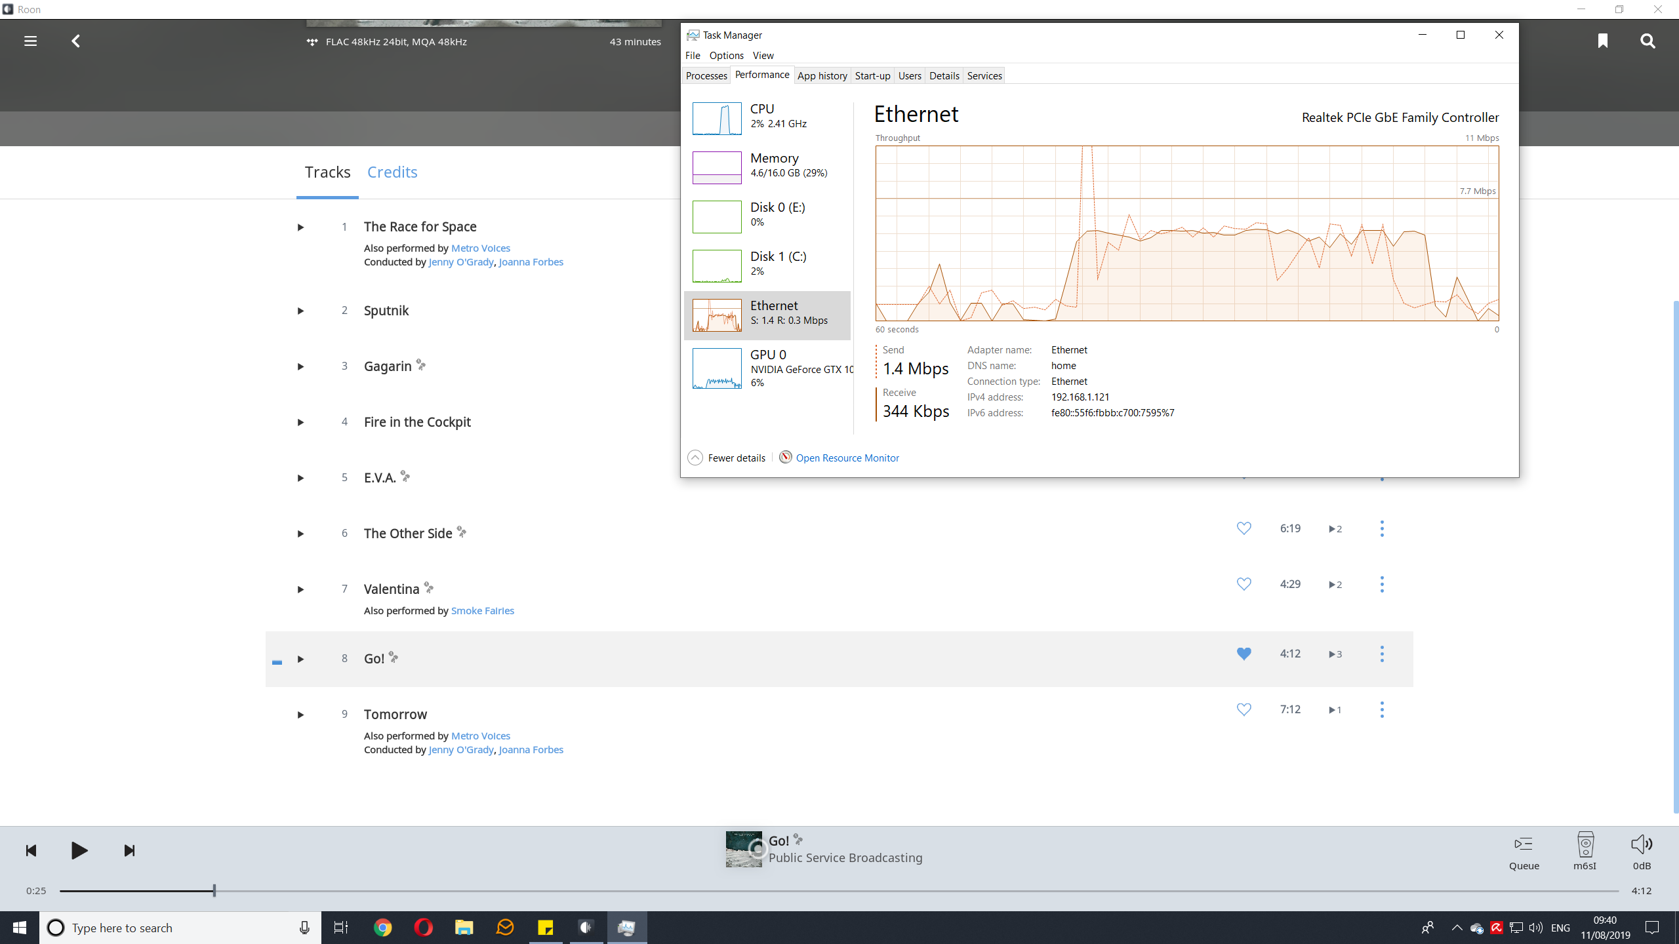
Task: Play track 1 The Race for Space
Action: point(300,227)
